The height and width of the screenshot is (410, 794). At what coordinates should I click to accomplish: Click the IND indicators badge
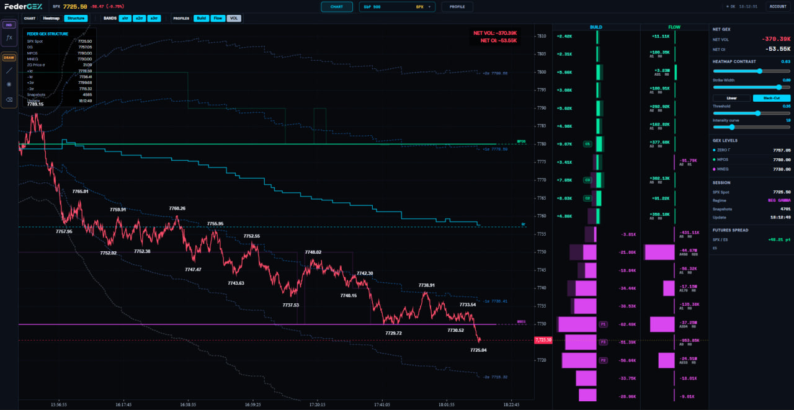click(x=9, y=25)
